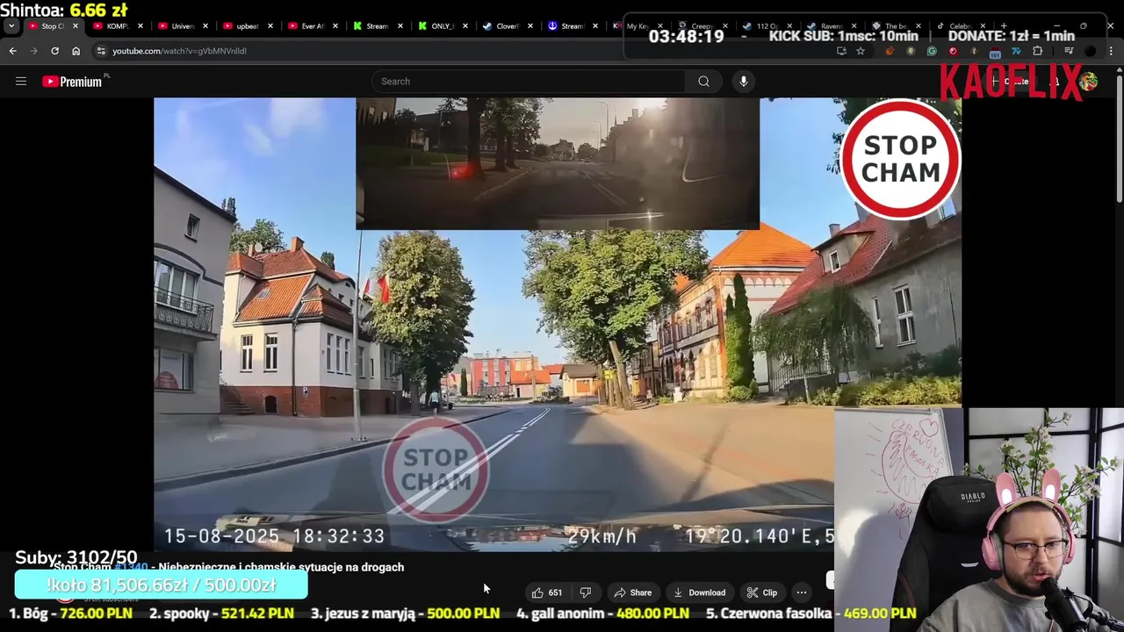Open the YouTube account avatar menu
Viewport: 1124px width, 632px height.
pos(1089,82)
